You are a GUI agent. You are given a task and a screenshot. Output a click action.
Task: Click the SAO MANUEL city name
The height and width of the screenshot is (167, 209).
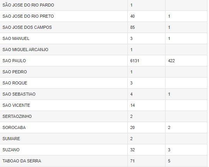click(16, 38)
